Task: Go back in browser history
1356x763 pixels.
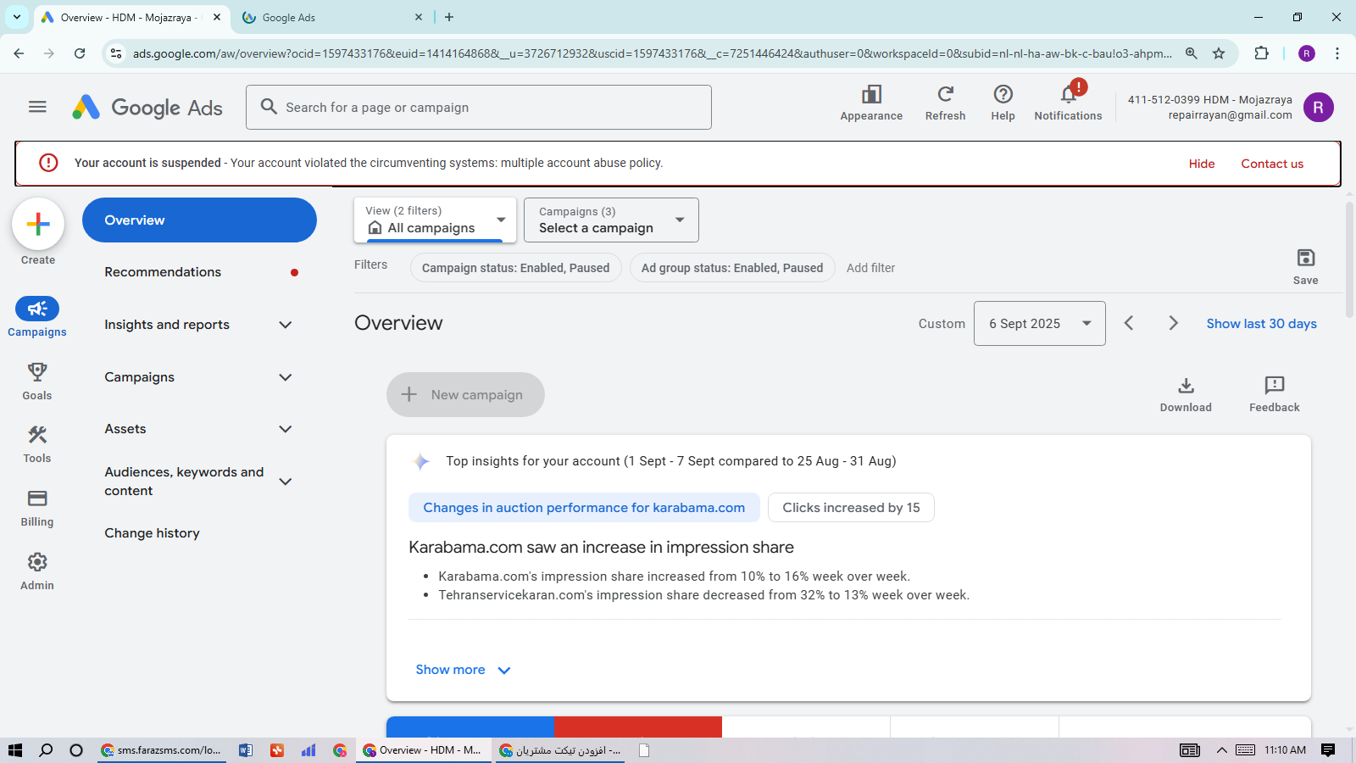Action: [x=19, y=53]
